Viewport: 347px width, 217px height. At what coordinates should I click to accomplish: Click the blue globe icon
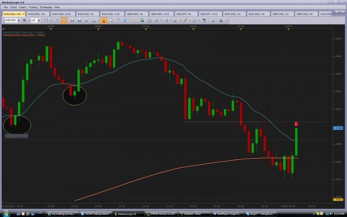tap(125, 21)
